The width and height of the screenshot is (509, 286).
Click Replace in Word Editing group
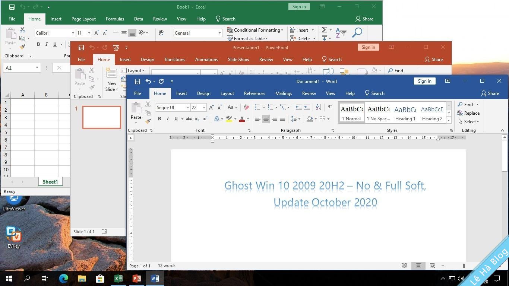click(x=468, y=113)
